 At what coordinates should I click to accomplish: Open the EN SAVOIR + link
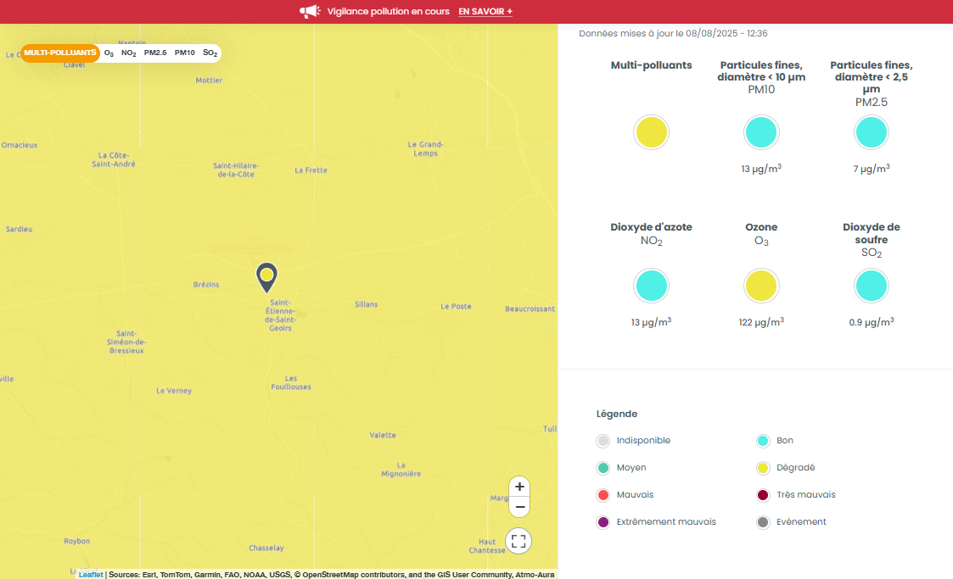485,11
